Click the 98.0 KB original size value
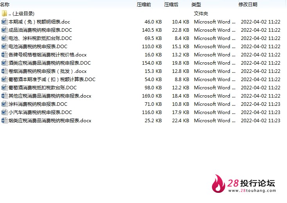The image size is (287, 203). (153, 88)
